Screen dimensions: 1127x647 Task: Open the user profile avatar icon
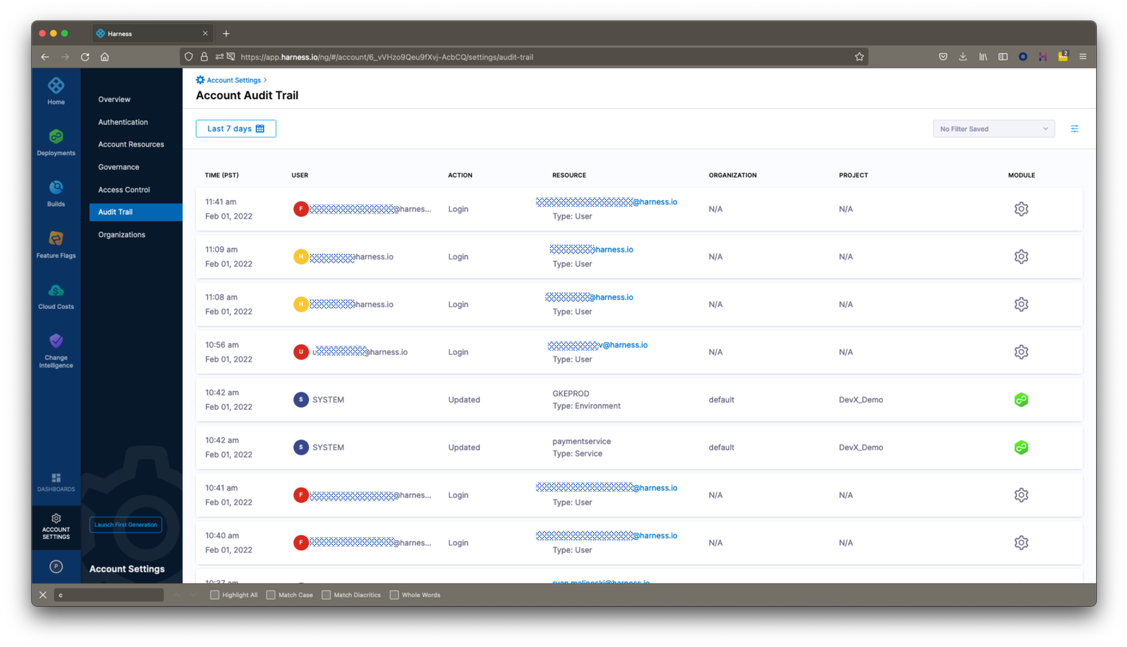pyautogui.click(x=56, y=566)
